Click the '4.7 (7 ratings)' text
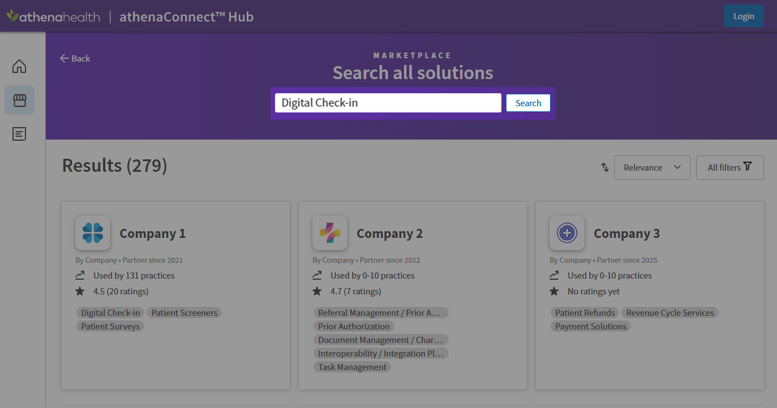The width and height of the screenshot is (777, 408). [356, 292]
